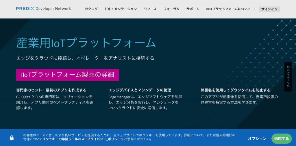Click paragraph starting Edge Managerは
The image size is (296, 146).
point(145,102)
